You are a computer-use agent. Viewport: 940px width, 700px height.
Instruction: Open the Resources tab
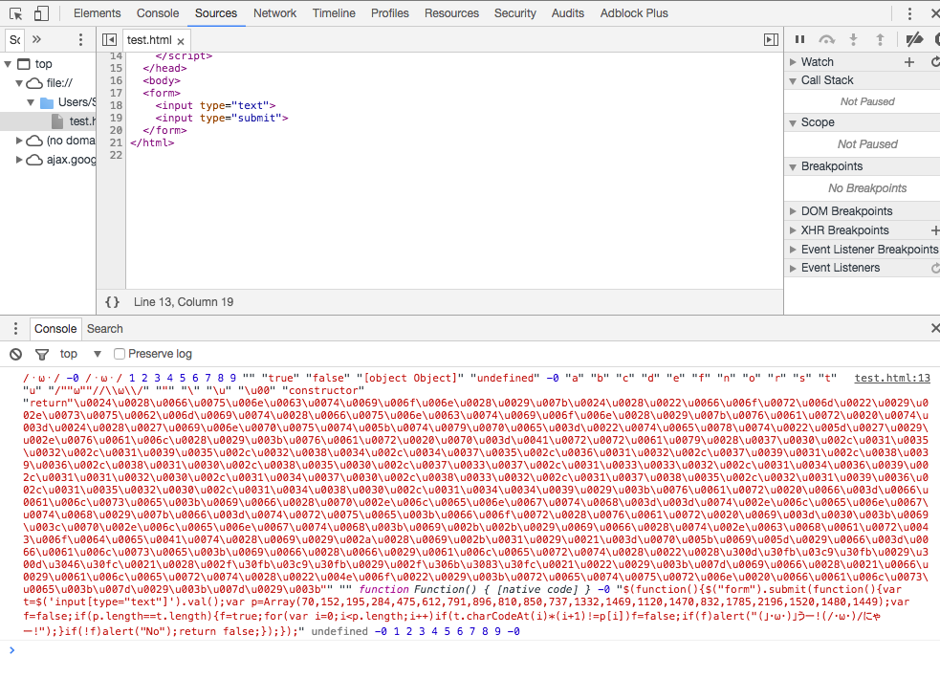pos(451,13)
